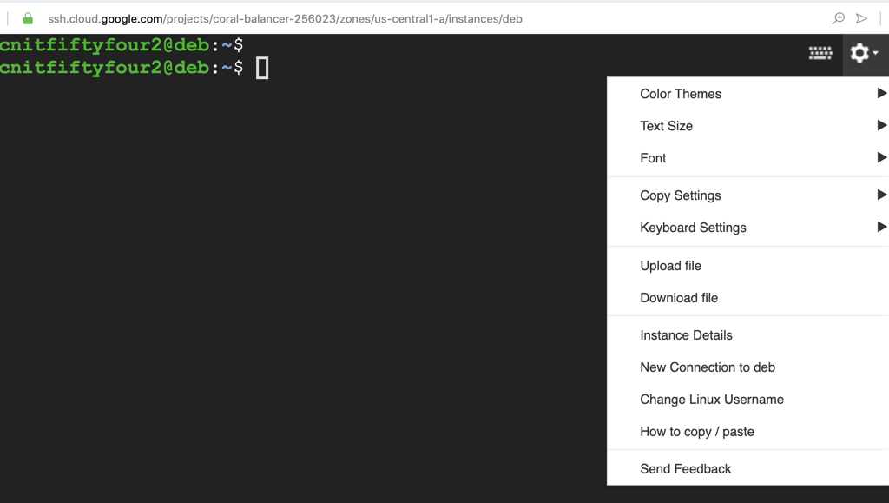Expand the Font submenu arrow
The image size is (889, 503).
click(x=881, y=158)
